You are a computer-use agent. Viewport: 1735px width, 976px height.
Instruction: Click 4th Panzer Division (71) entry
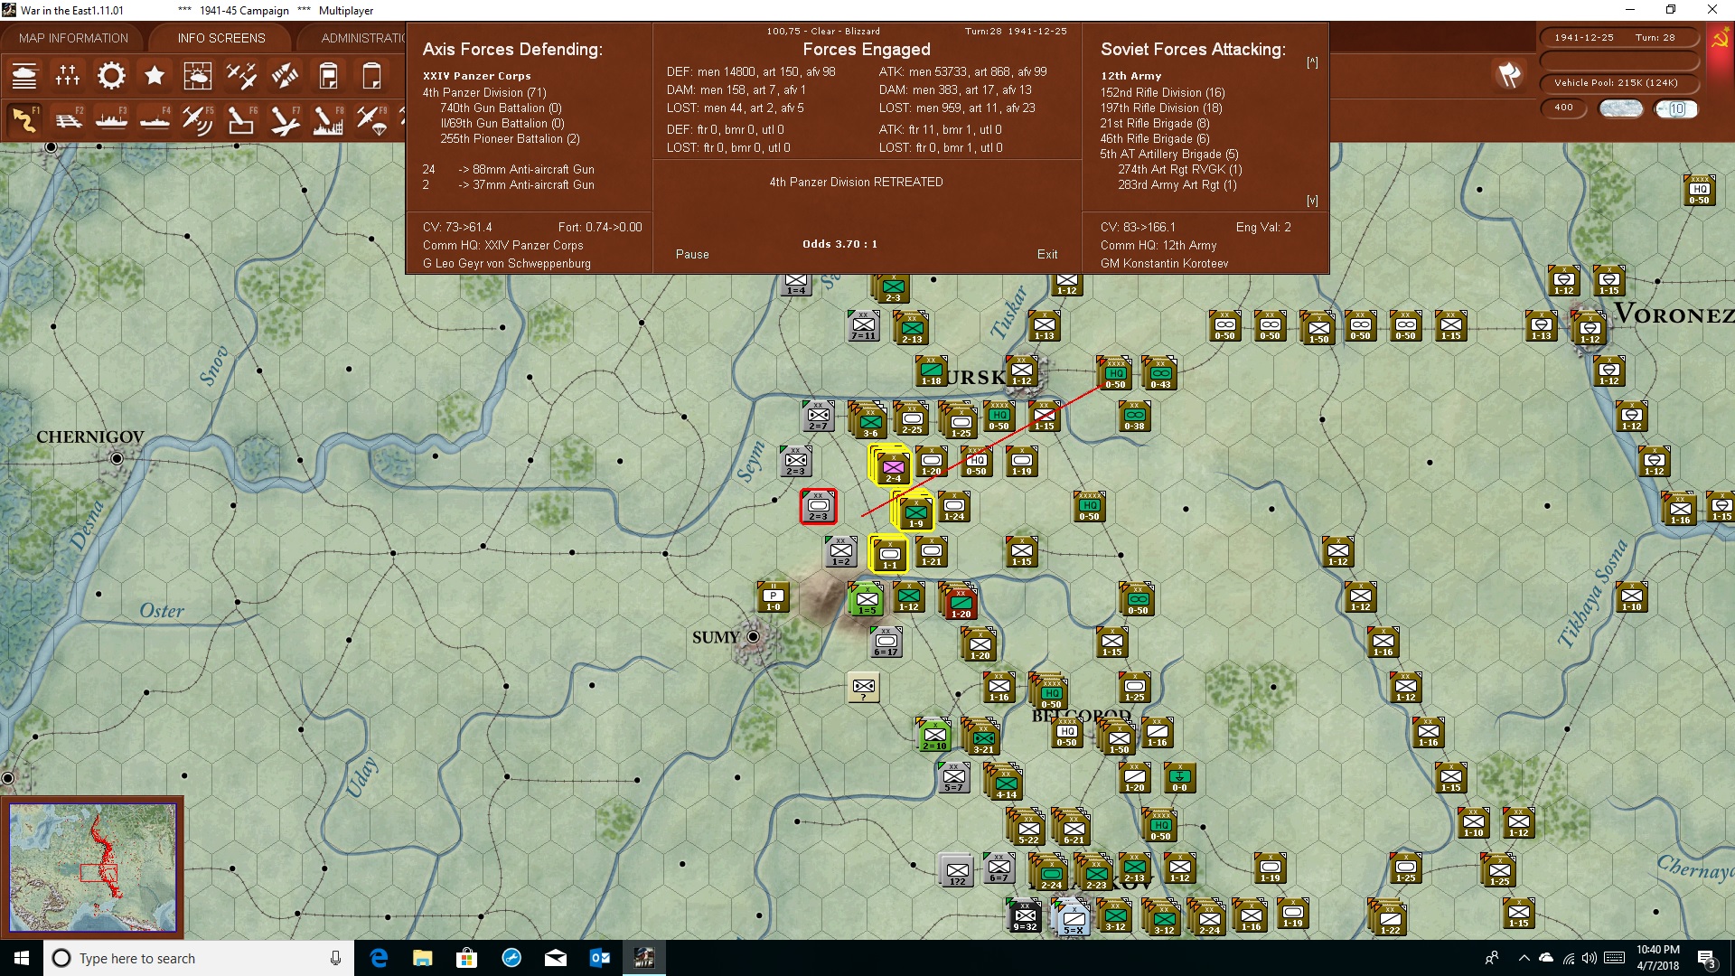[484, 92]
